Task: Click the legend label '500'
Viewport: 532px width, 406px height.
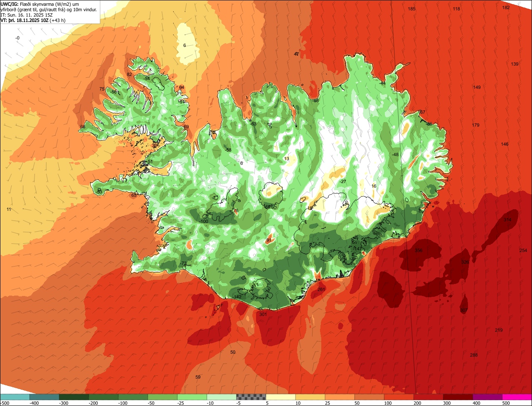Action: pyautogui.click(x=506, y=403)
